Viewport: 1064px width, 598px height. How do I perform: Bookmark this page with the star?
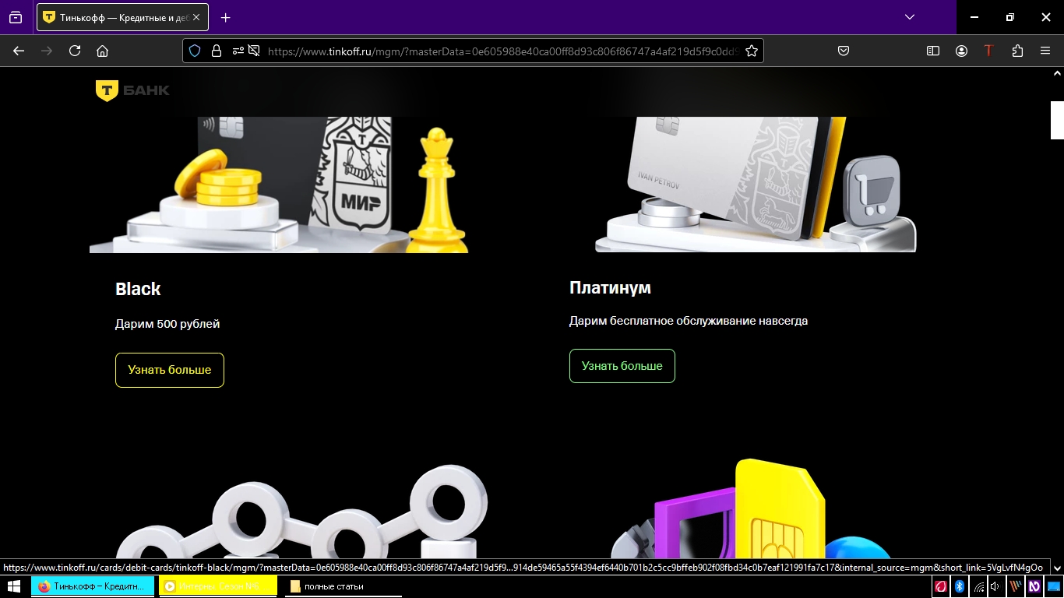(751, 51)
